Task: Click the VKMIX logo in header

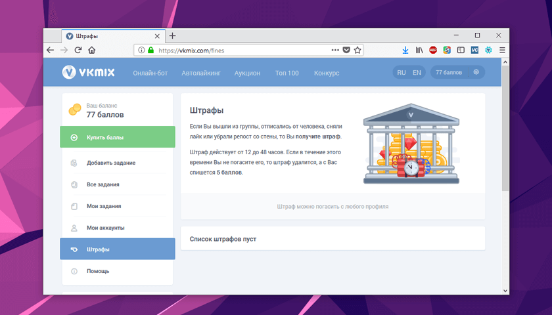Action: coord(88,72)
